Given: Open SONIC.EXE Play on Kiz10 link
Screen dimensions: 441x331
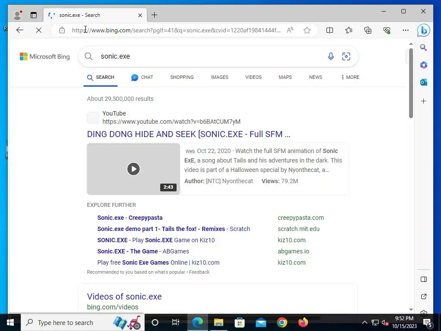Looking at the screenshot, I should pos(156,240).
